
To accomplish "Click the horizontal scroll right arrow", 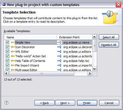I will tap(90, 74).
